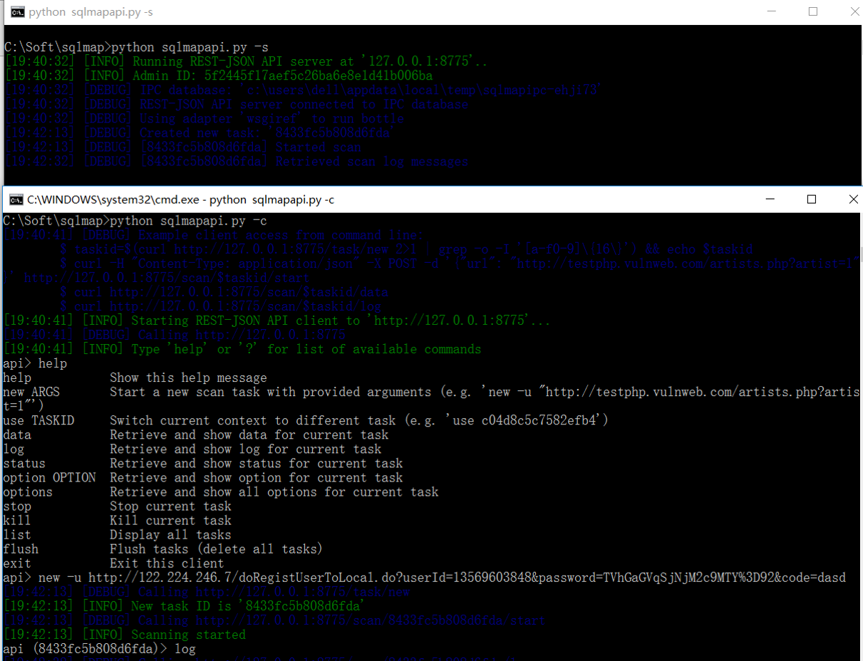Maximize the bottom cmd.exe window
Viewport: 863px width, 661px height.
tap(812, 199)
